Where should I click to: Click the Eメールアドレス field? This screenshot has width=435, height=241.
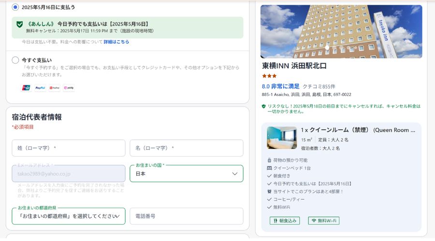click(x=69, y=174)
